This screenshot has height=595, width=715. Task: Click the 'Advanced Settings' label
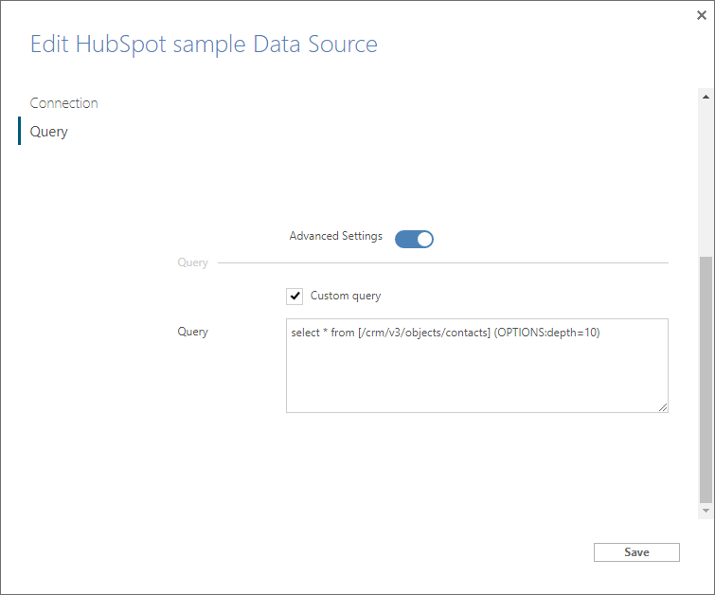pos(336,236)
